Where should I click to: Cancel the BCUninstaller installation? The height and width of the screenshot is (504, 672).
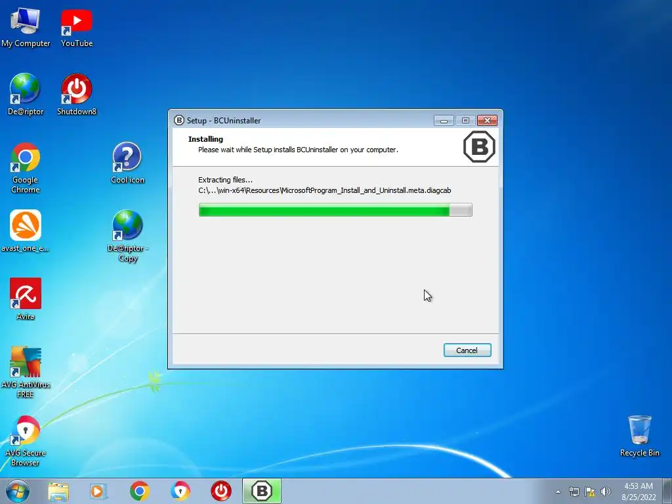tap(467, 350)
